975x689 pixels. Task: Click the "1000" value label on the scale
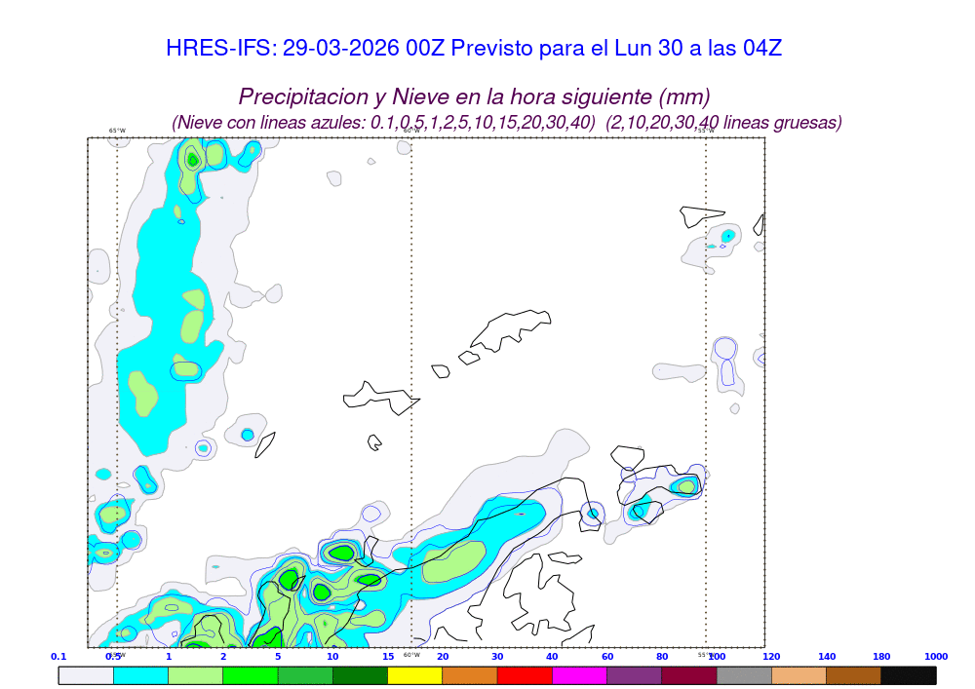(935, 657)
